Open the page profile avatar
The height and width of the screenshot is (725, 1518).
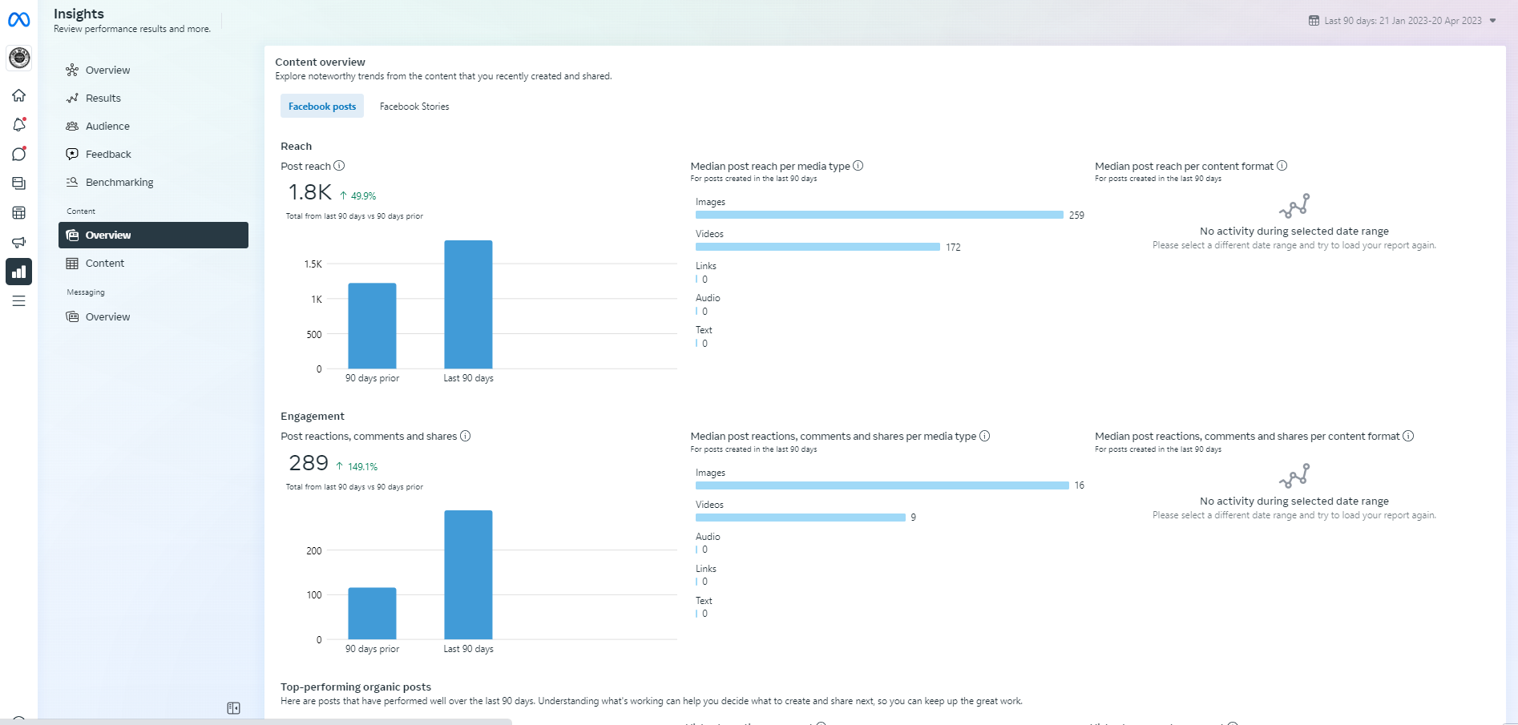(x=19, y=58)
